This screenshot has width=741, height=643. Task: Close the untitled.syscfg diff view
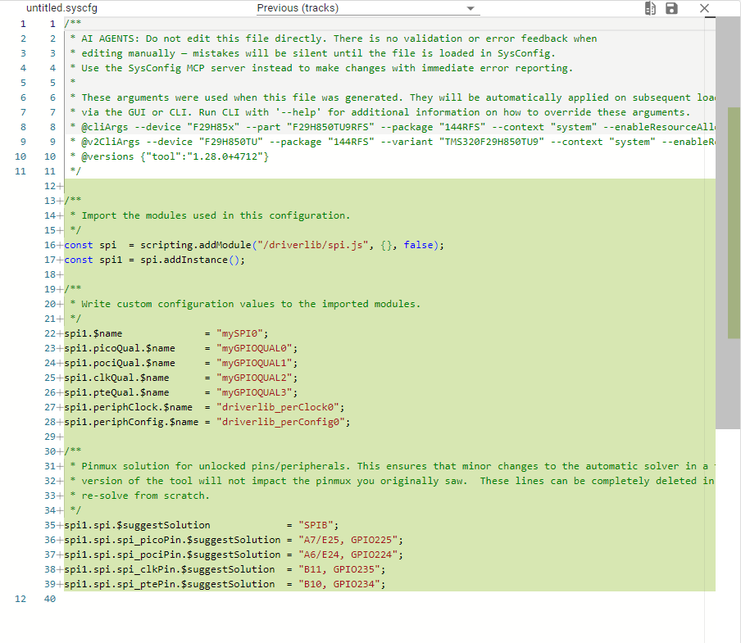tap(704, 8)
